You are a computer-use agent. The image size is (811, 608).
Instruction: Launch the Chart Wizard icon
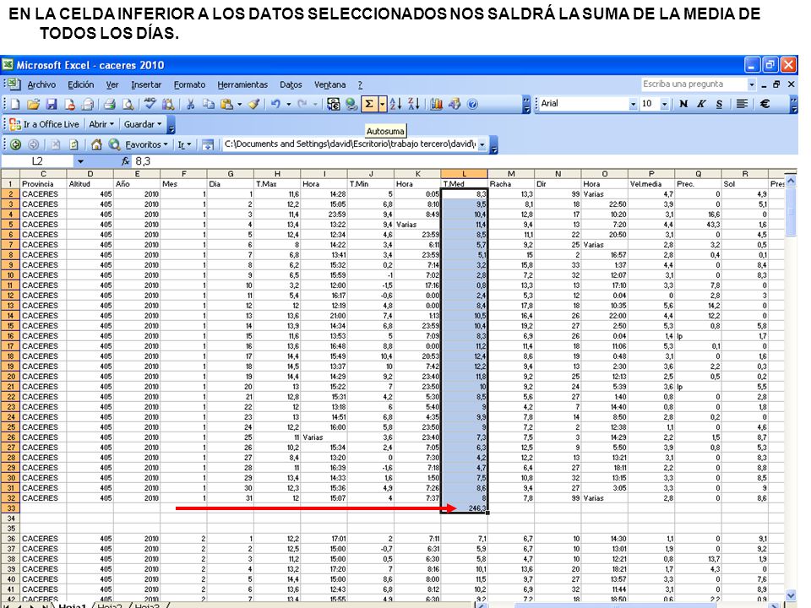(437, 105)
